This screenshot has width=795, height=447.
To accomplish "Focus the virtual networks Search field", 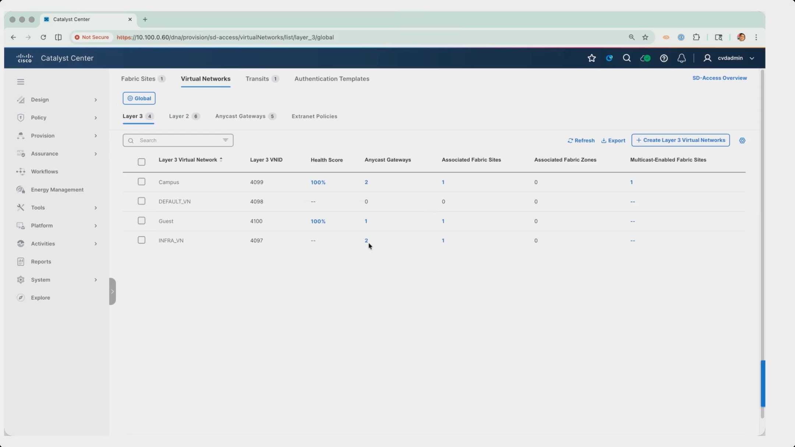I will coord(178,140).
